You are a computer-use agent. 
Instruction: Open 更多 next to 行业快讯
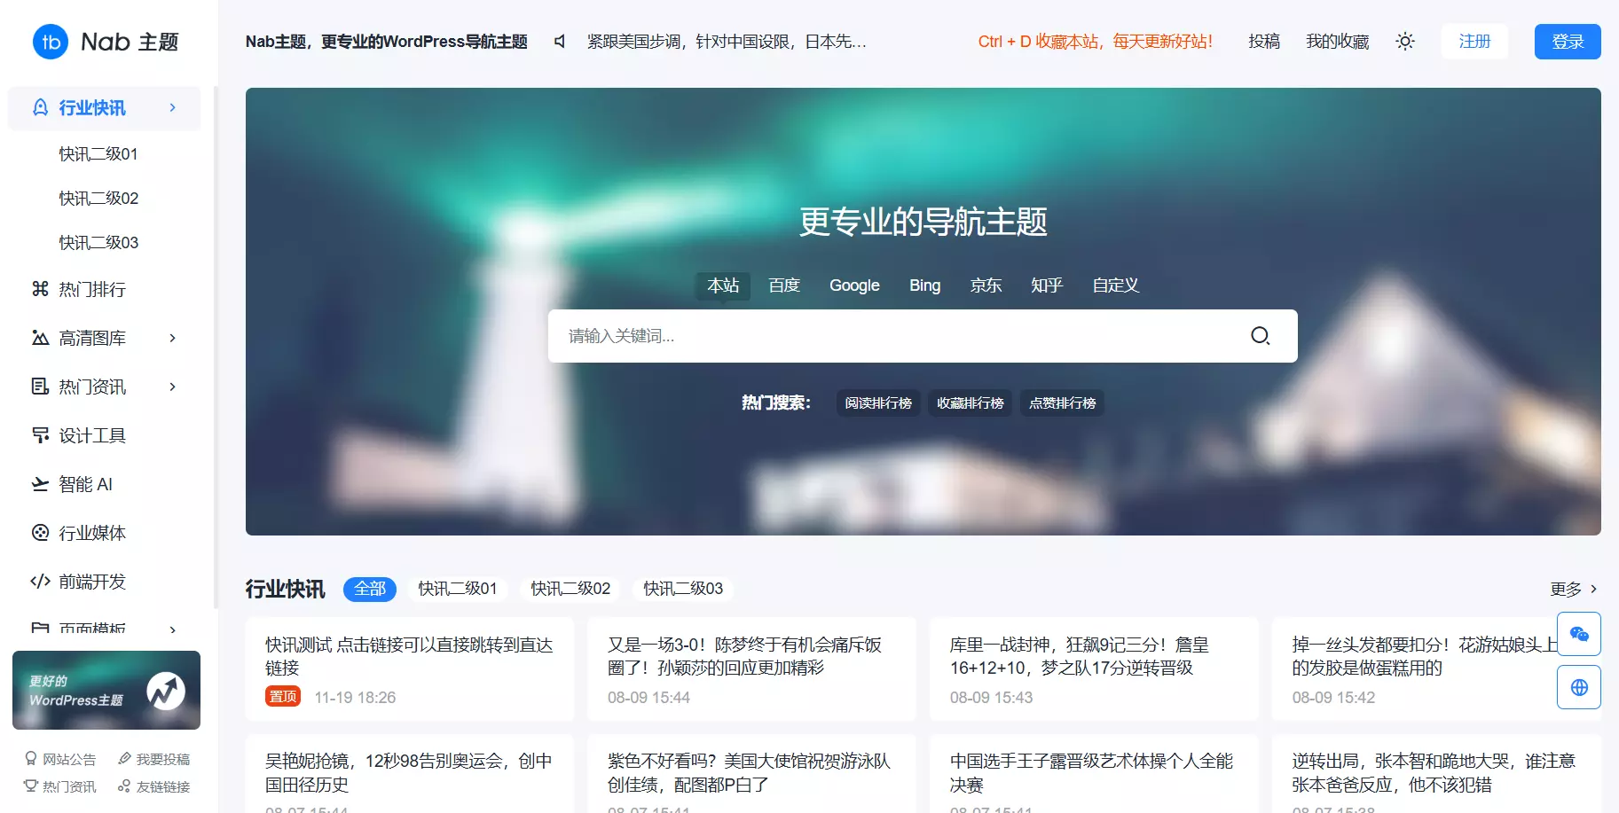point(1572,588)
